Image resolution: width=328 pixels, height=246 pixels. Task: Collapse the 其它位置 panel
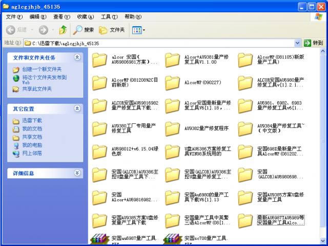77,109
